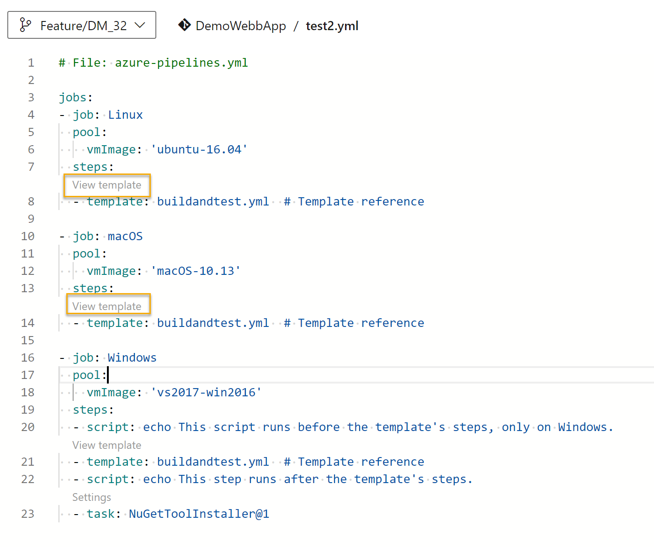Select the vmImage value ubuntu-16.04
Viewport: 654px width, 547px height.
(199, 149)
